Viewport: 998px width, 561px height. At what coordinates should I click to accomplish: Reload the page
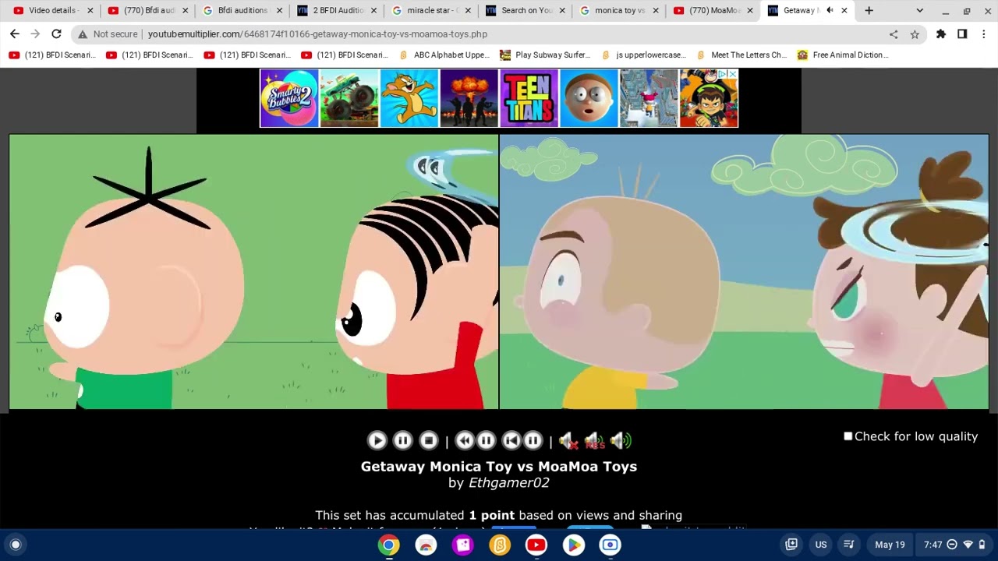56,34
